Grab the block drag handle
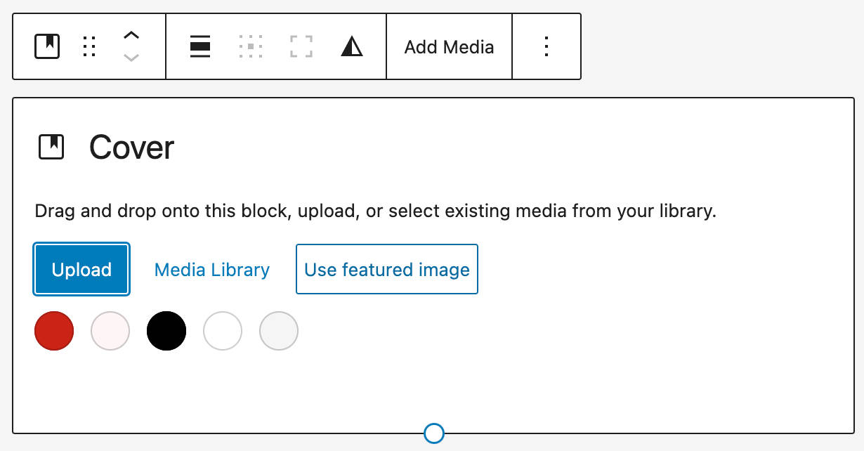The width and height of the screenshot is (864, 451). [x=89, y=46]
